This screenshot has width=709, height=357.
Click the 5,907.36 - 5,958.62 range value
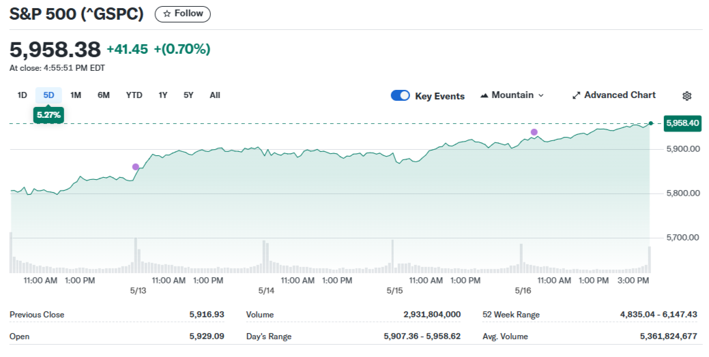click(x=422, y=336)
